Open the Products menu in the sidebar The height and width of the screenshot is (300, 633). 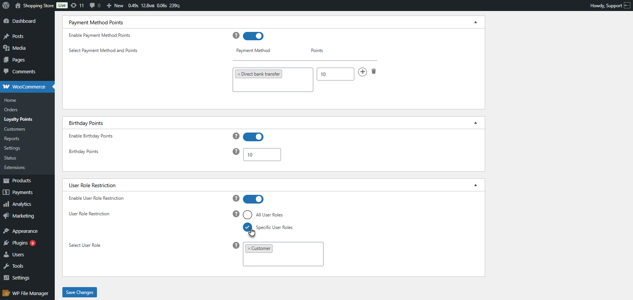21,180
